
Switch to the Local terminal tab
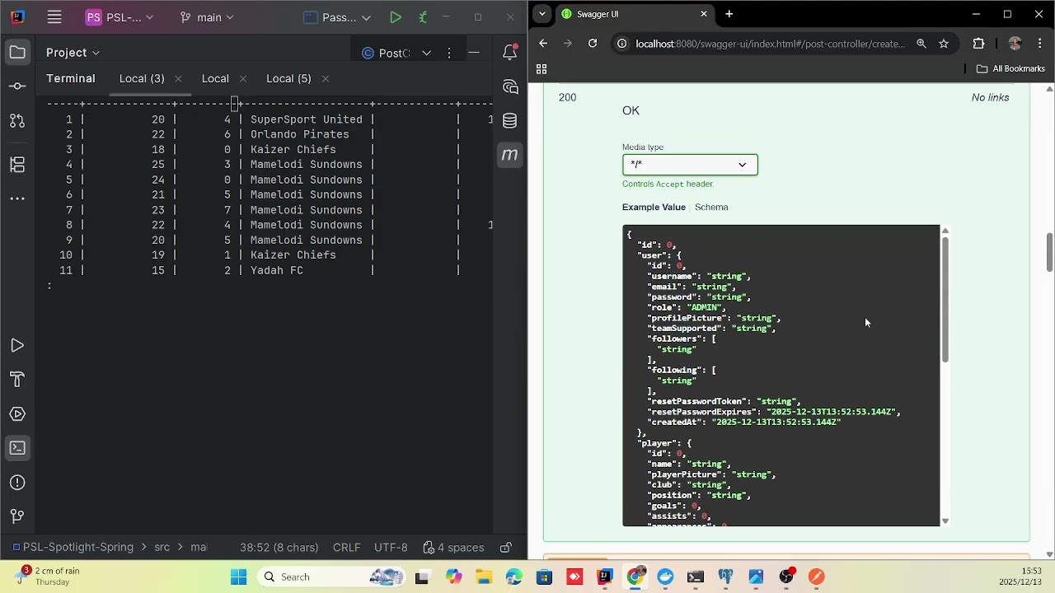pyautogui.click(x=215, y=78)
